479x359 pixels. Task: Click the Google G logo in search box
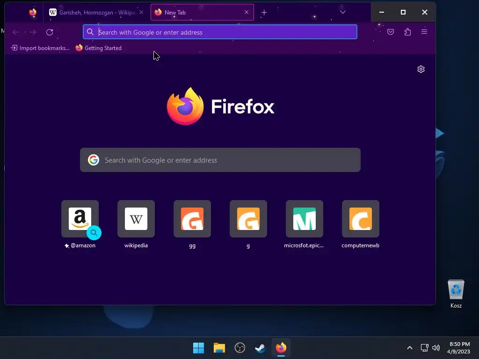(x=94, y=160)
